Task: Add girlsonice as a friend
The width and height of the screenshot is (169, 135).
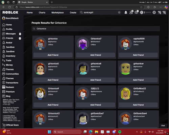Action: (53, 55)
